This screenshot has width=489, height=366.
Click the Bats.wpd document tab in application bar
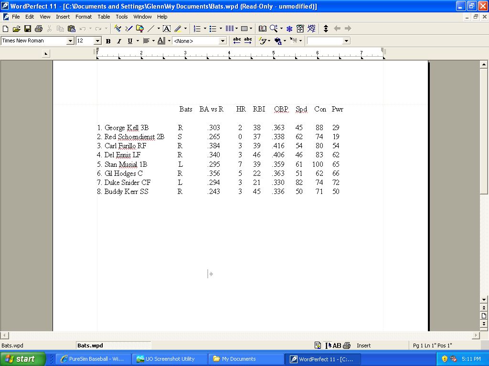114,346
